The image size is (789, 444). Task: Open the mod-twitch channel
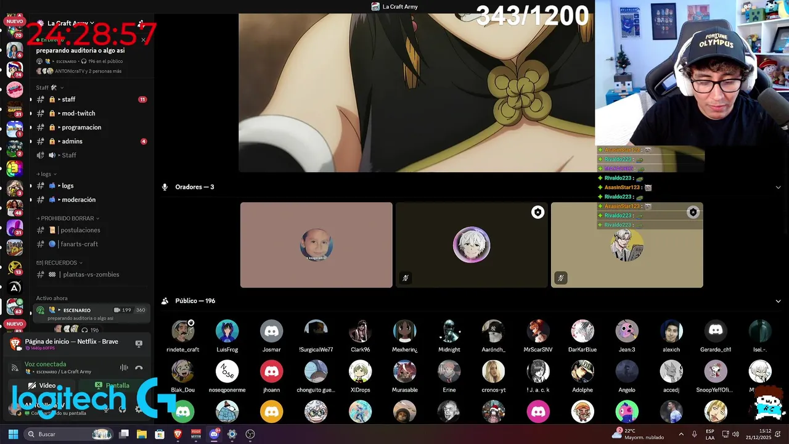(91, 113)
